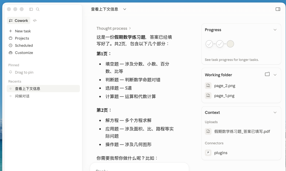The height and width of the screenshot is (171, 286).
Task: Toggle the left sidebar panel icon
Action: [31, 9]
